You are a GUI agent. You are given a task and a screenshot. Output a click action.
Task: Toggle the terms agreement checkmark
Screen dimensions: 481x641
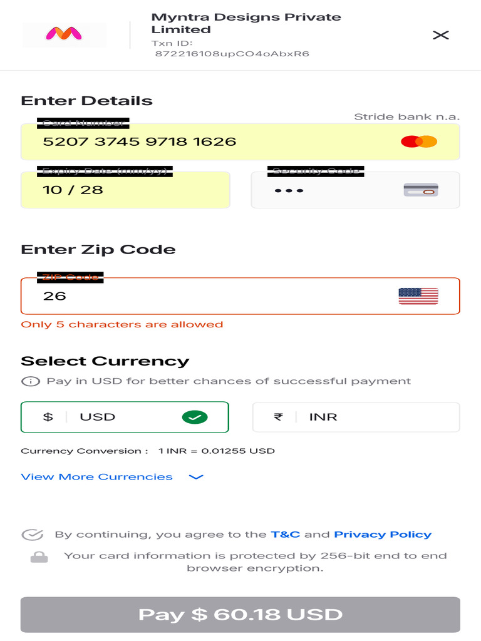(32, 535)
